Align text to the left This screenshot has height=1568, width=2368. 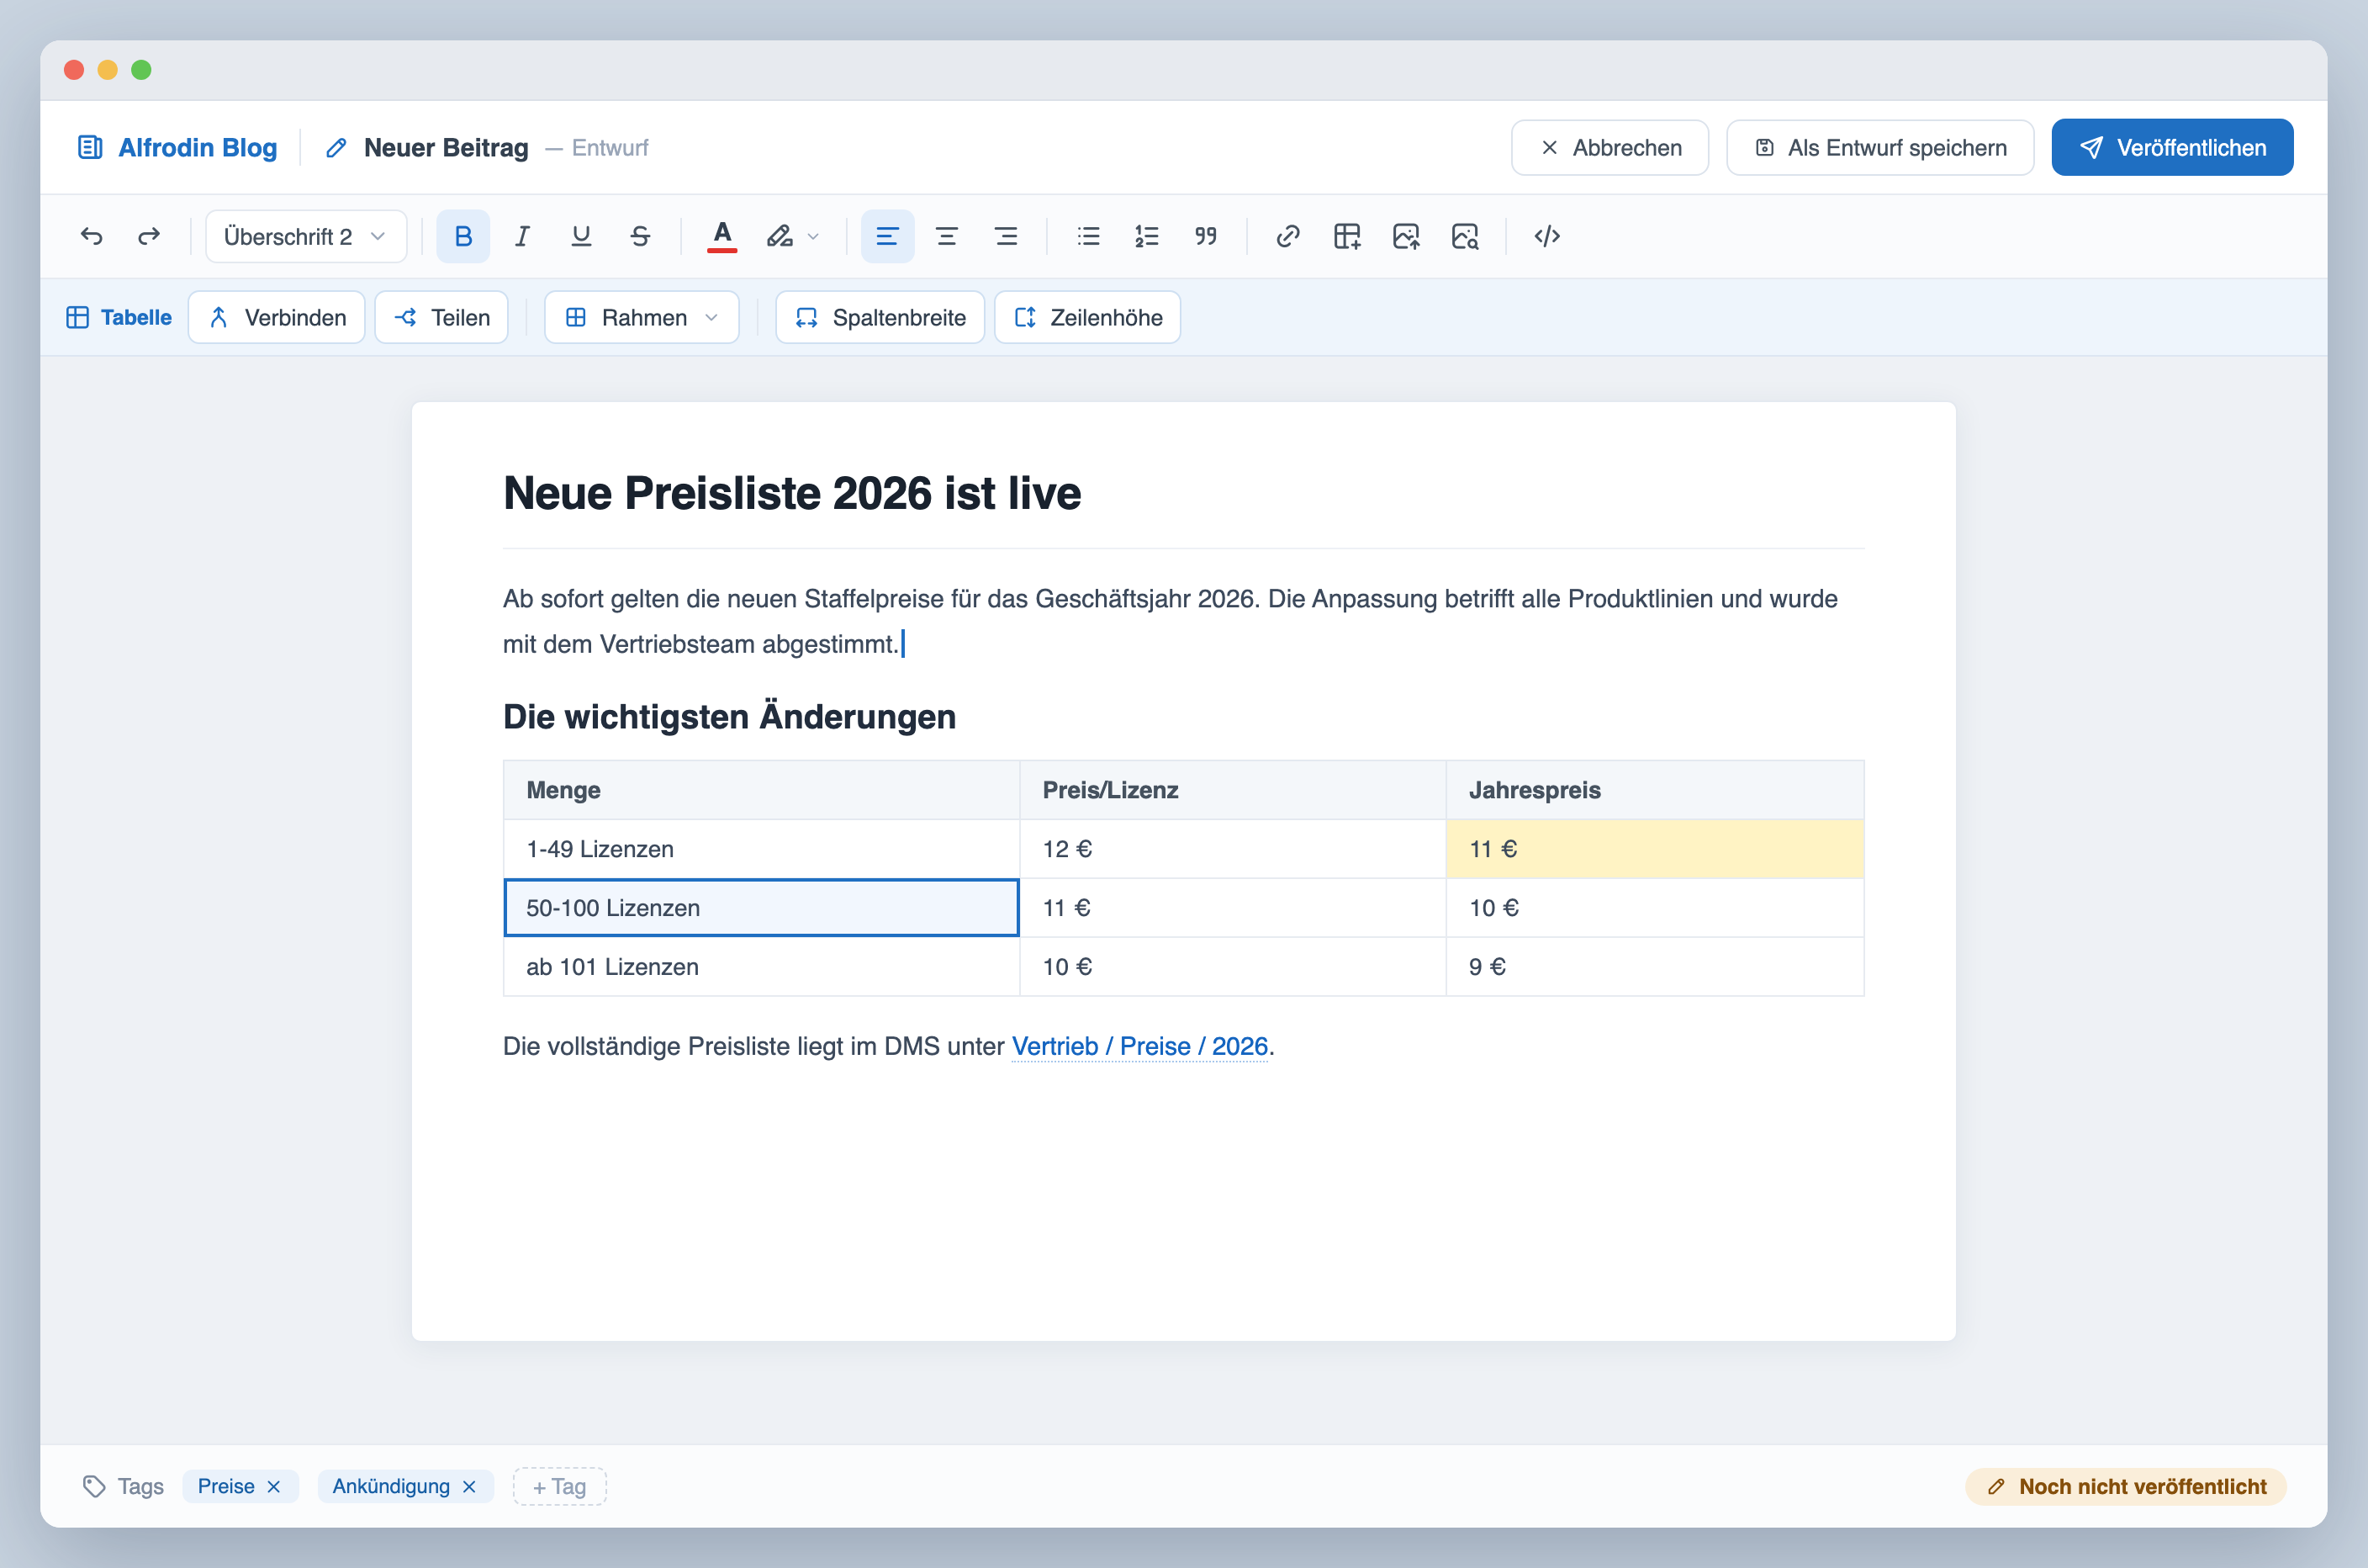(886, 236)
